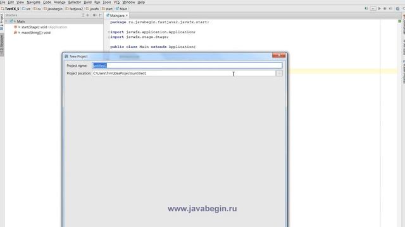Open the Help menu
405x227 pixels.
pos(141,2)
